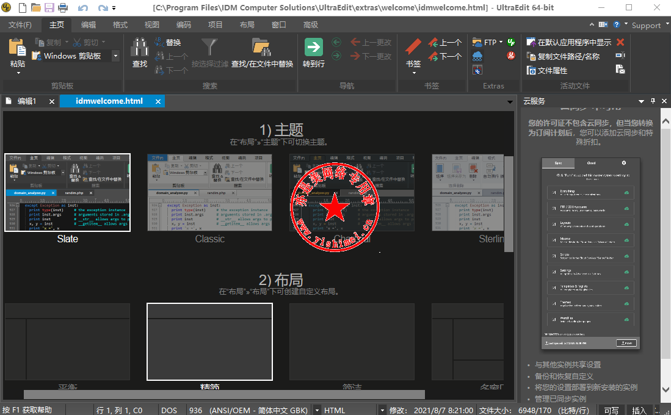Collapse the ribbon with the up caret
This screenshot has width=671, height=415.
tap(592, 24)
